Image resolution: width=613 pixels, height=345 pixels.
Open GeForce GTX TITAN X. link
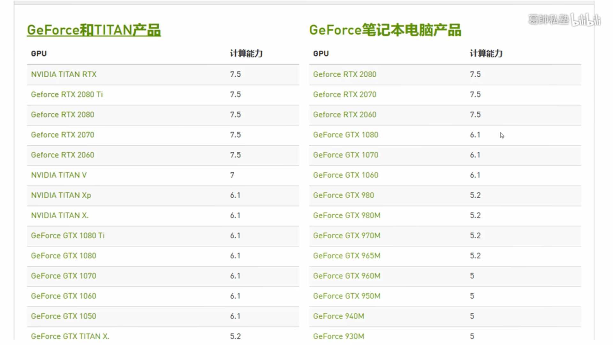pyautogui.click(x=70, y=336)
